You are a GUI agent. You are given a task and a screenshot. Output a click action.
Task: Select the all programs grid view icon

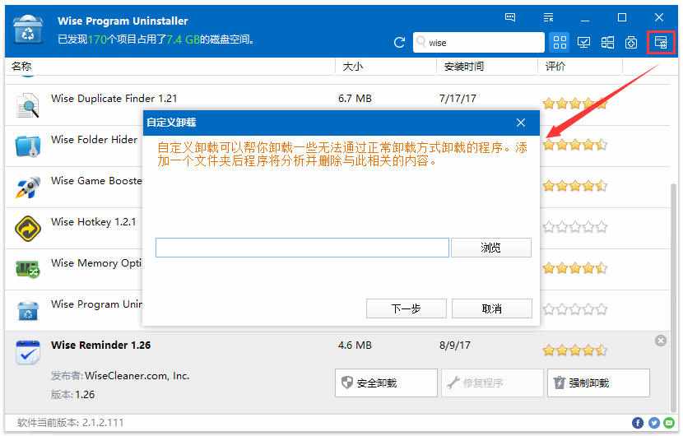click(560, 43)
